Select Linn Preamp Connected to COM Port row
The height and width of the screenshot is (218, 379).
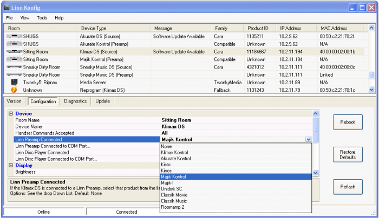point(87,146)
